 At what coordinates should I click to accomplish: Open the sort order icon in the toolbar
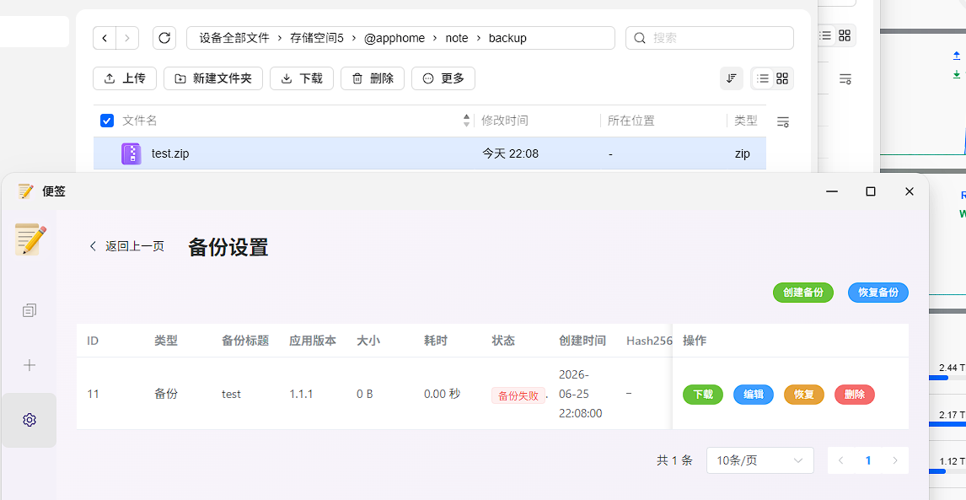pos(732,78)
